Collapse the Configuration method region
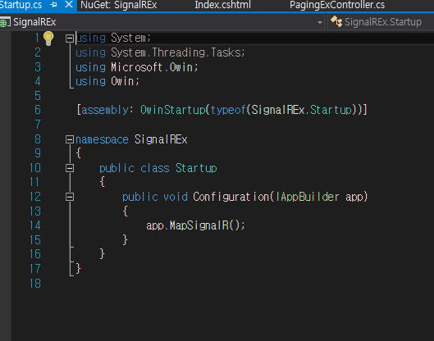The width and height of the screenshot is (434, 341). pyautogui.click(x=70, y=197)
